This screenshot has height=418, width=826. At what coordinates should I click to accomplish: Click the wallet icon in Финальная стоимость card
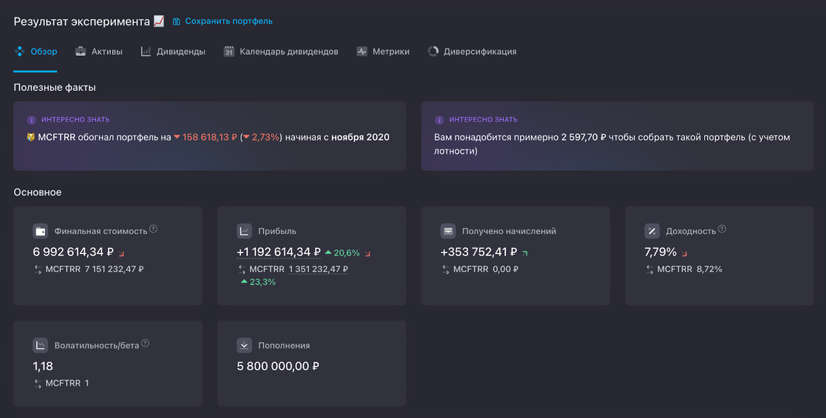40,231
